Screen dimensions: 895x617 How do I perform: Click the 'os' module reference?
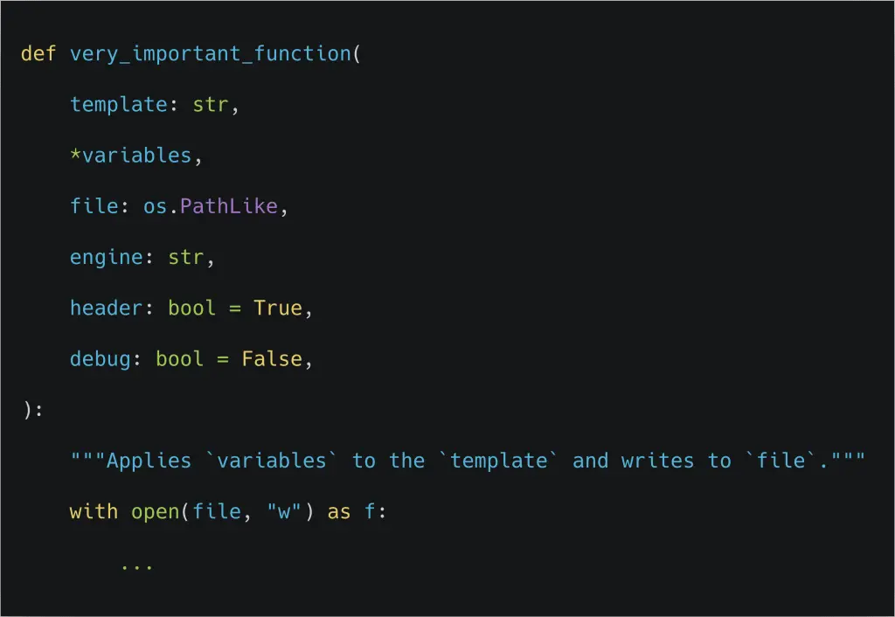[x=155, y=206]
